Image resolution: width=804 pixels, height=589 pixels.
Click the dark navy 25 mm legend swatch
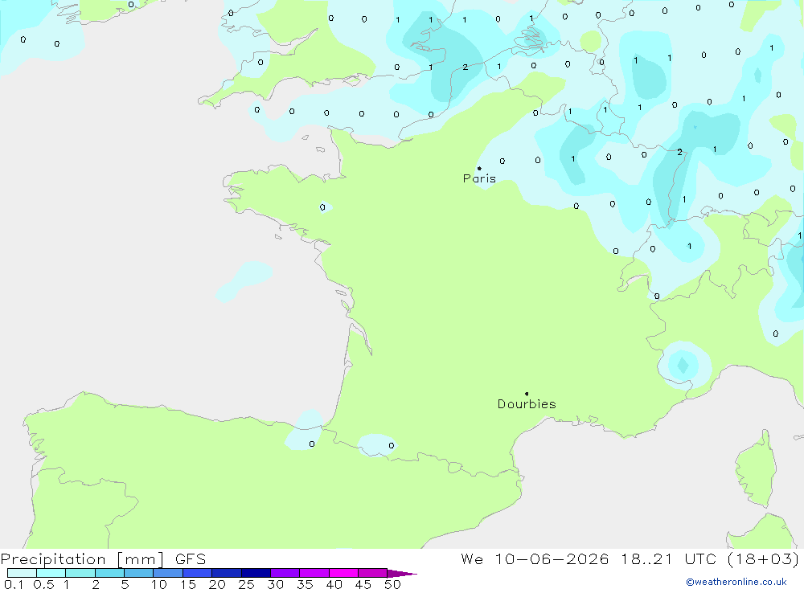tap(256, 573)
